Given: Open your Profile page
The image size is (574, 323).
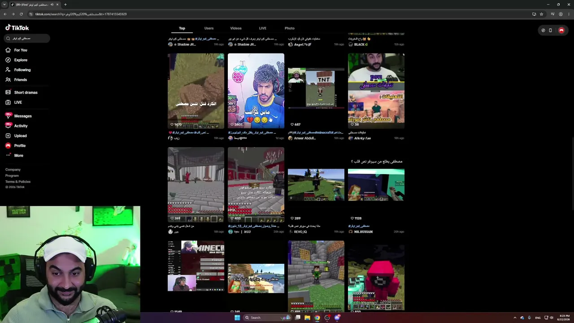Looking at the screenshot, I should point(16,145).
